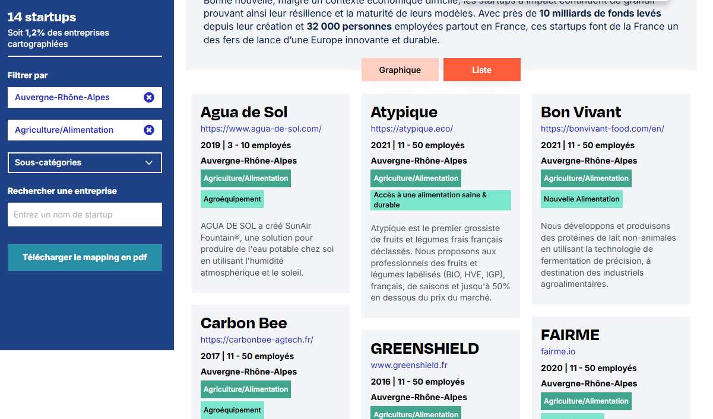The width and height of the screenshot is (713, 419).
Task: Click the Nouvelle Alimentation tag
Action: click(x=581, y=199)
